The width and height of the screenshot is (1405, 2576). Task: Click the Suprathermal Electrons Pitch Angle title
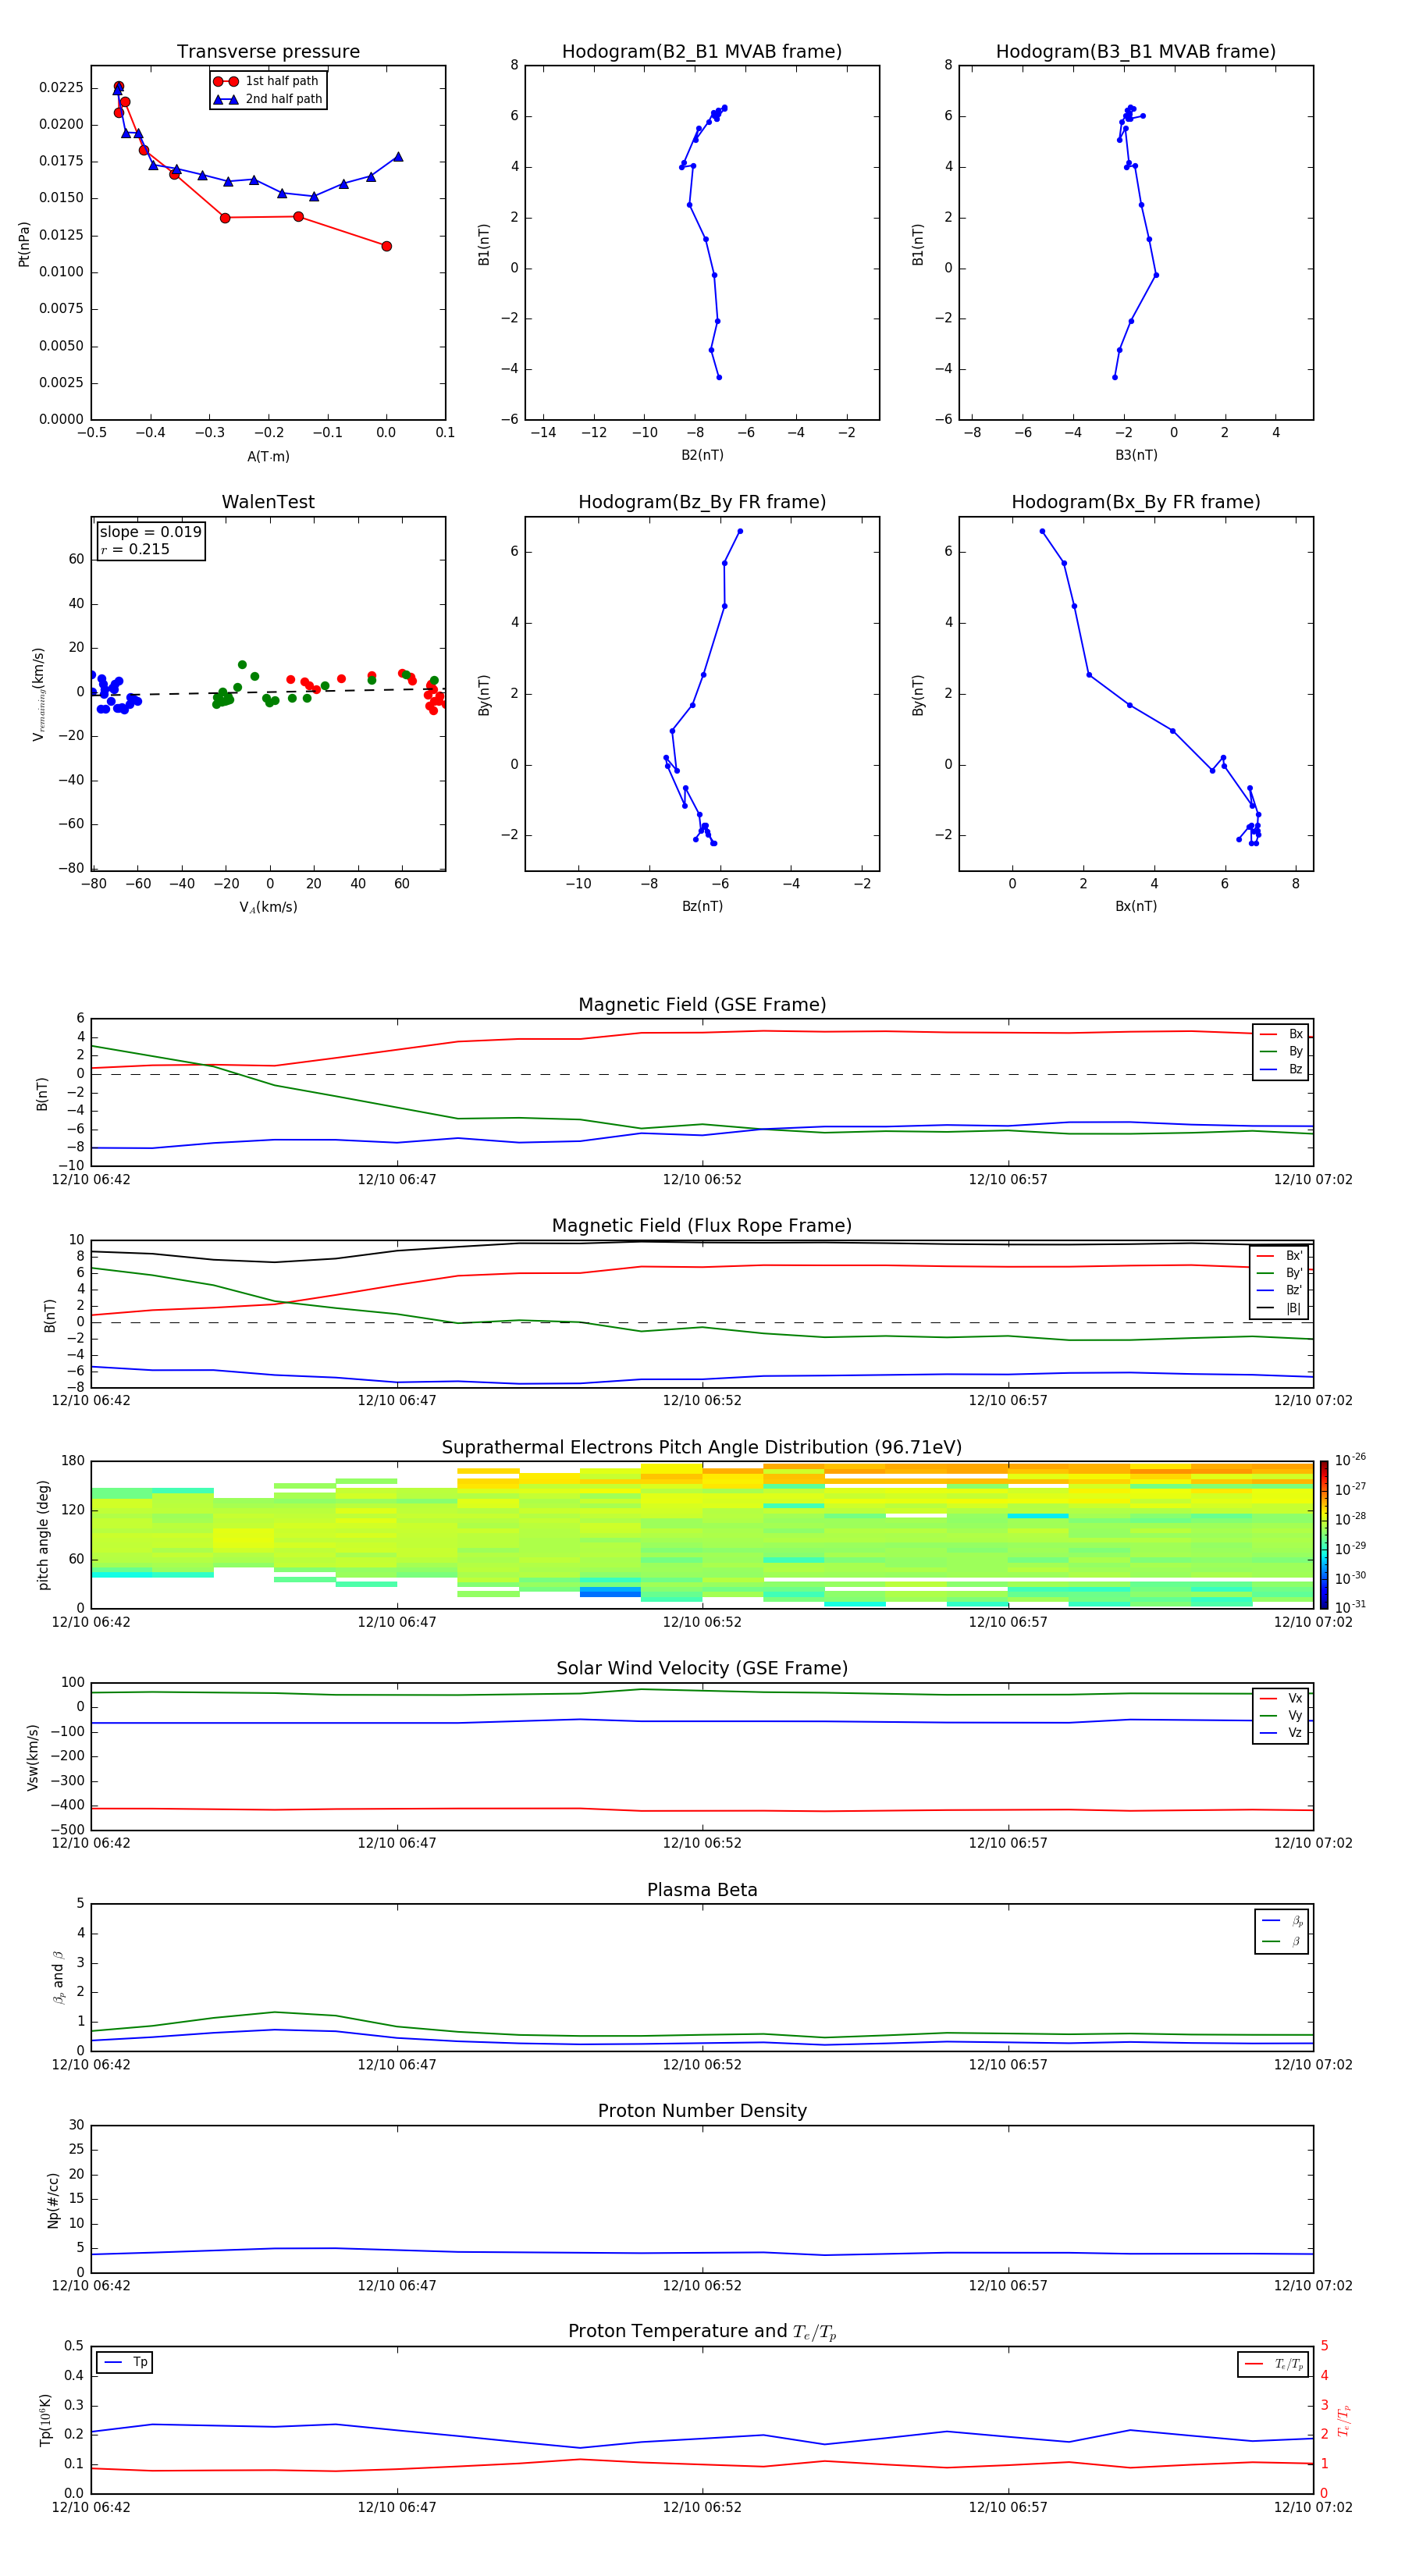pos(702,1447)
